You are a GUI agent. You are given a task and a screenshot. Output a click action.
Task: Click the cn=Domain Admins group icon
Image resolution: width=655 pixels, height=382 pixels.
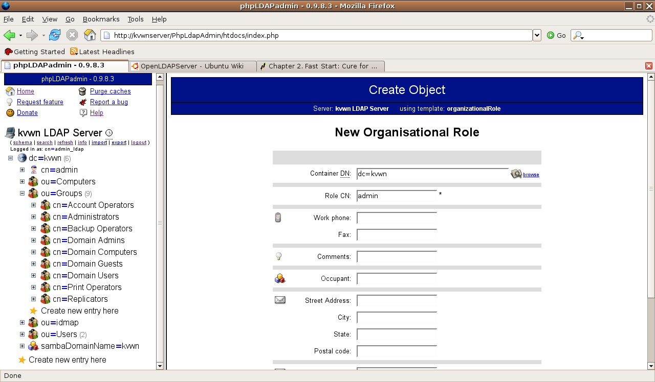[46, 240]
